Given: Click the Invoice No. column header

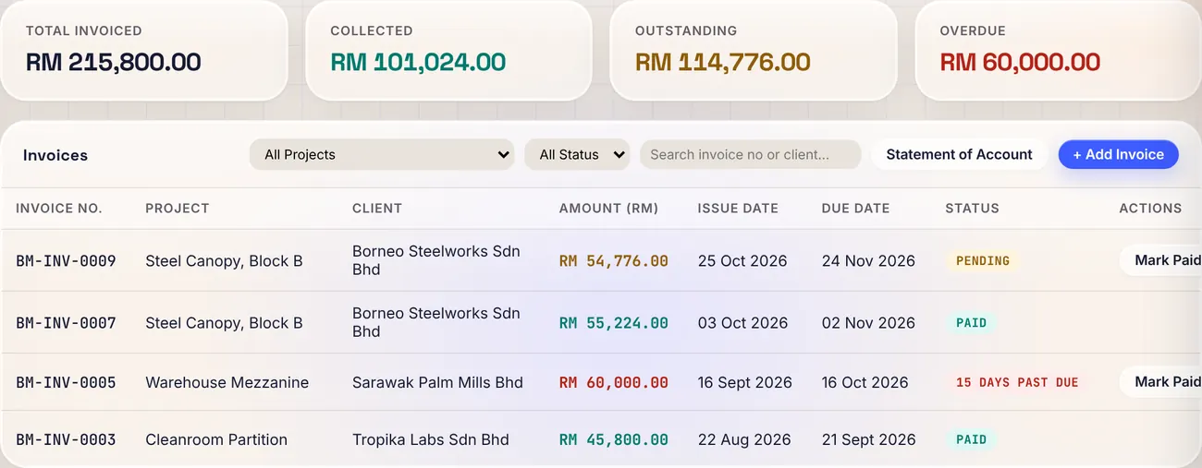Looking at the screenshot, I should click(x=59, y=209).
